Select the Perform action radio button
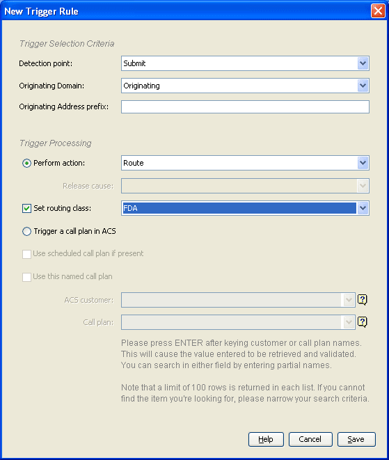 pos(26,163)
